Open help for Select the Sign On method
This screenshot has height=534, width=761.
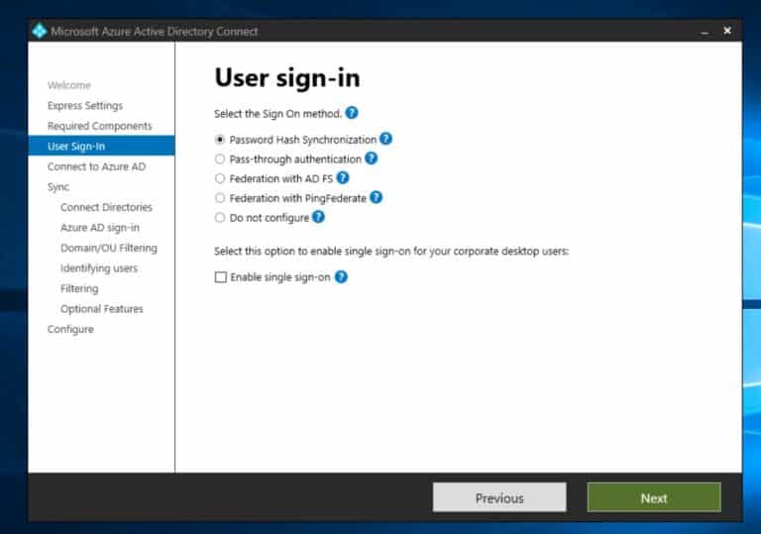pyautogui.click(x=352, y=113)
